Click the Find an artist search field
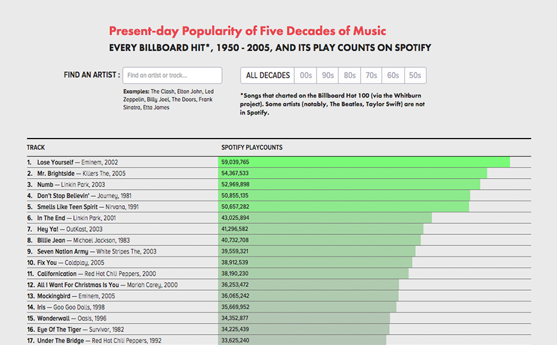Screen dimensions: 557x345 [x=172, y=75]
